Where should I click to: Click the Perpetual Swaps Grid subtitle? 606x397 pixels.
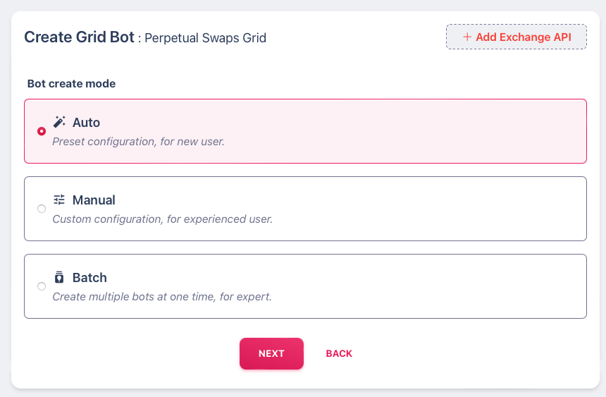[x=205, y=38]
